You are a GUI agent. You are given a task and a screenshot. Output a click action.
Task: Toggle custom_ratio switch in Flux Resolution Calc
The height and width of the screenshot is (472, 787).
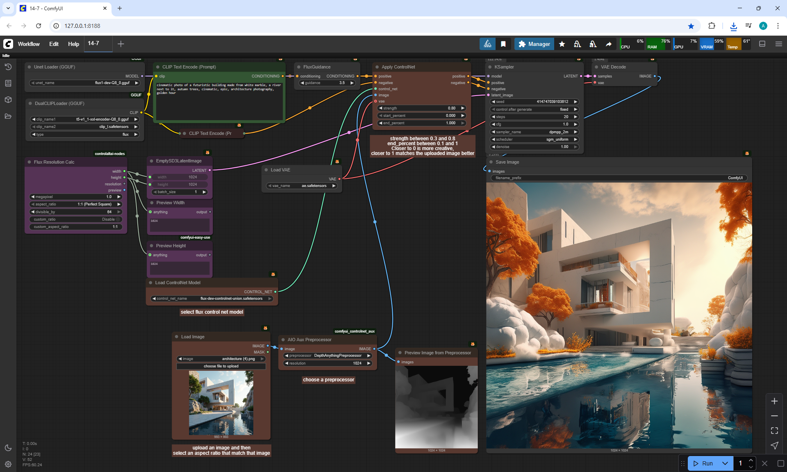[118, 219]
